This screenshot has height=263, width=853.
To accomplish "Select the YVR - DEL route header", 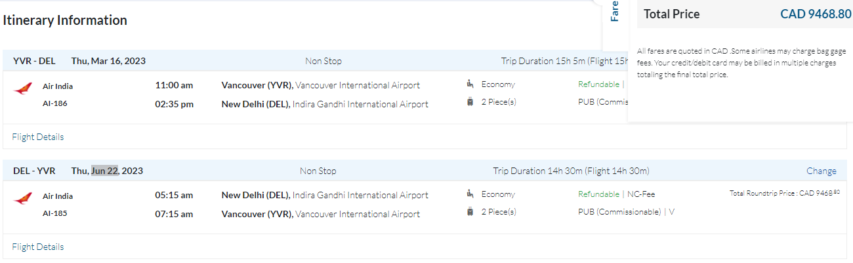I will tap(34, 61).
